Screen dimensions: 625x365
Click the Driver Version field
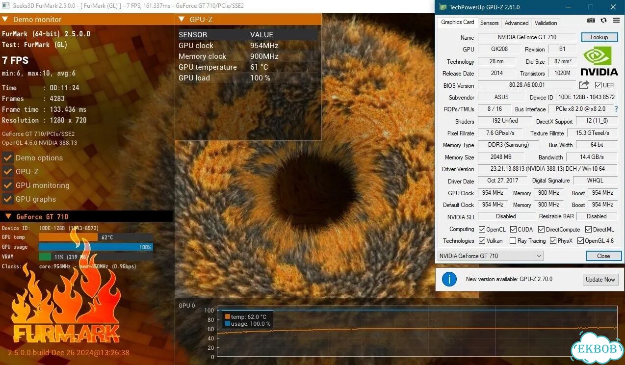[547, 169]
